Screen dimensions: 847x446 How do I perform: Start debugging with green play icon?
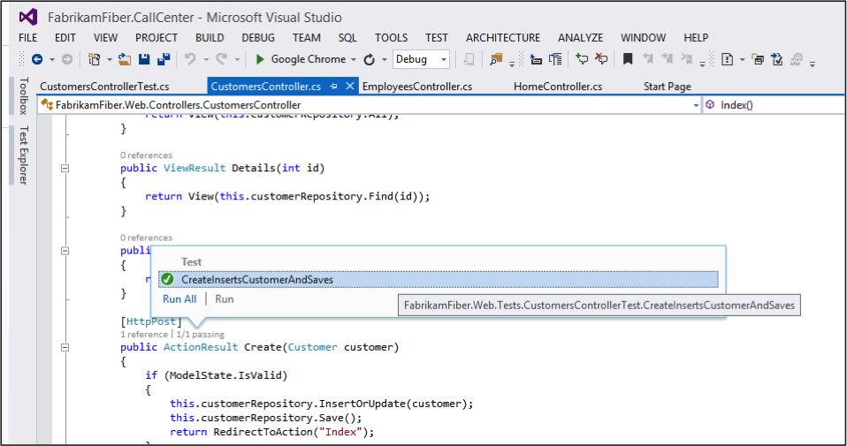[260, 59]
